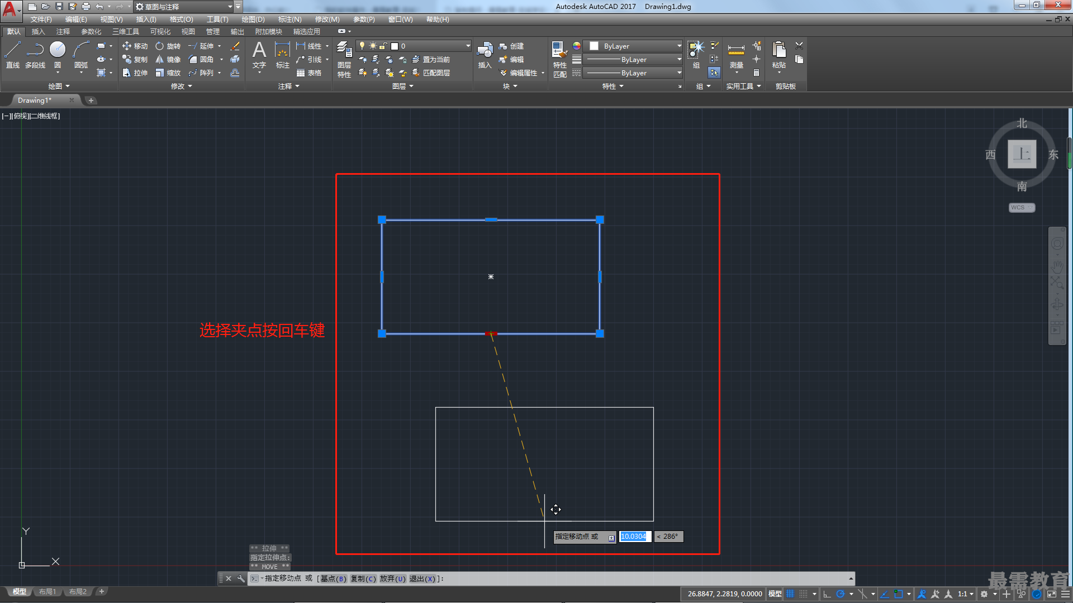
Task: Click the 缩放 (Scale) tool
Action: 168,73
